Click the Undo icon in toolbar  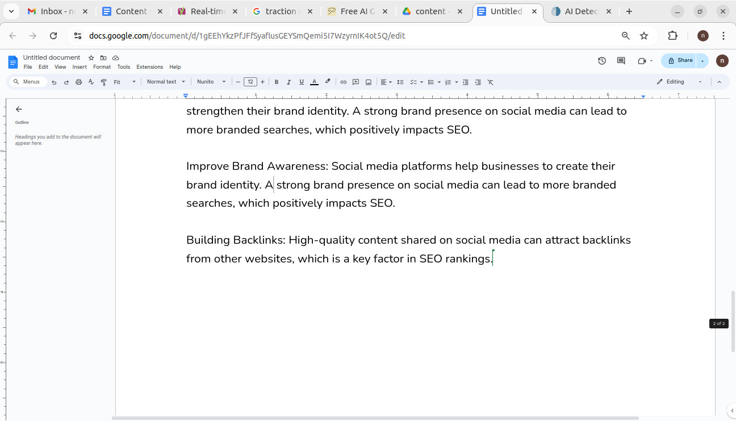click(x=54, y=82)
